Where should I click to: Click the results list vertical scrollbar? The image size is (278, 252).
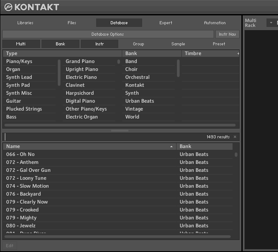(236, 155)
